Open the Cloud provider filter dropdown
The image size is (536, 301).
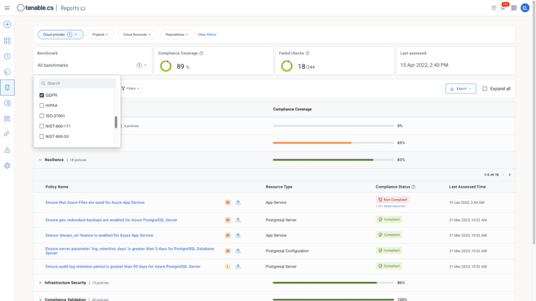(61, 34)
